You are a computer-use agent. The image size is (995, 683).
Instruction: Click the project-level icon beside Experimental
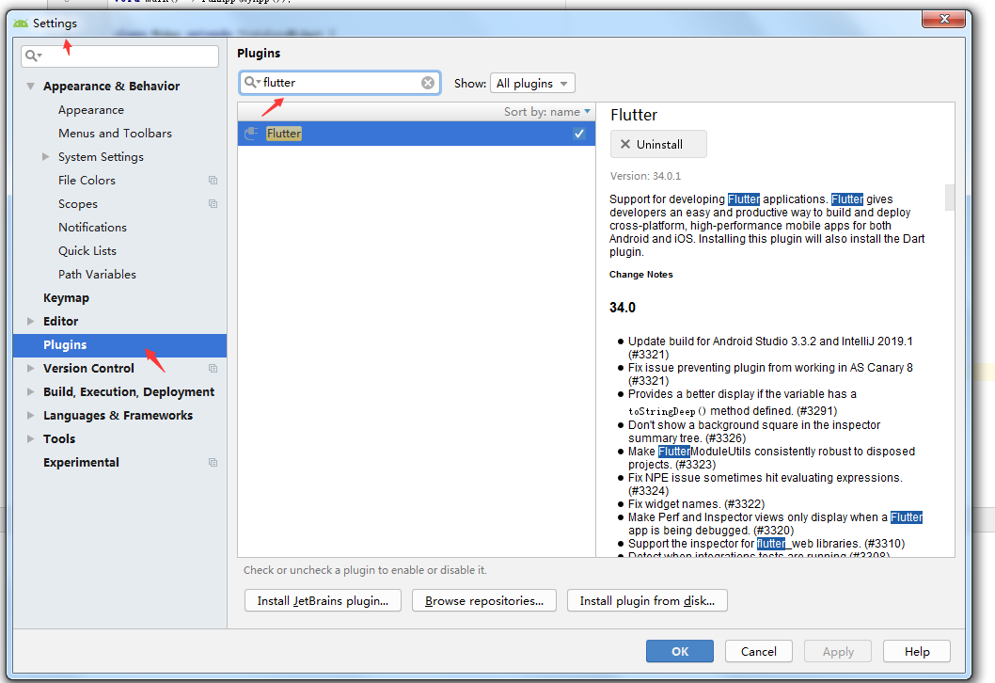[213, 462]
